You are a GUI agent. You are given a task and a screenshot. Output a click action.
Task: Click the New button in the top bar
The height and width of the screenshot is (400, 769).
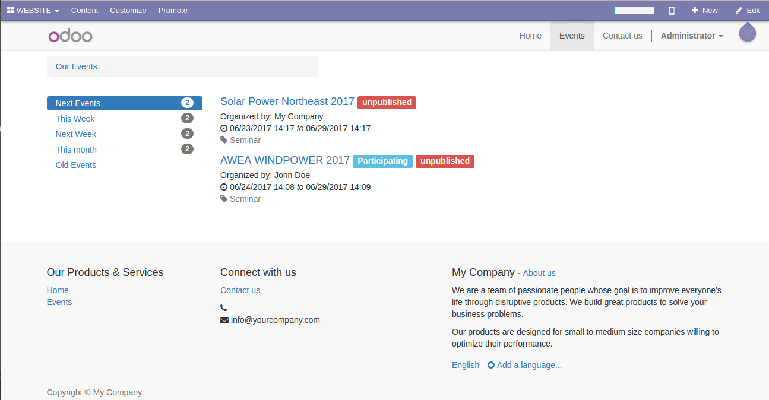point(705,11)
